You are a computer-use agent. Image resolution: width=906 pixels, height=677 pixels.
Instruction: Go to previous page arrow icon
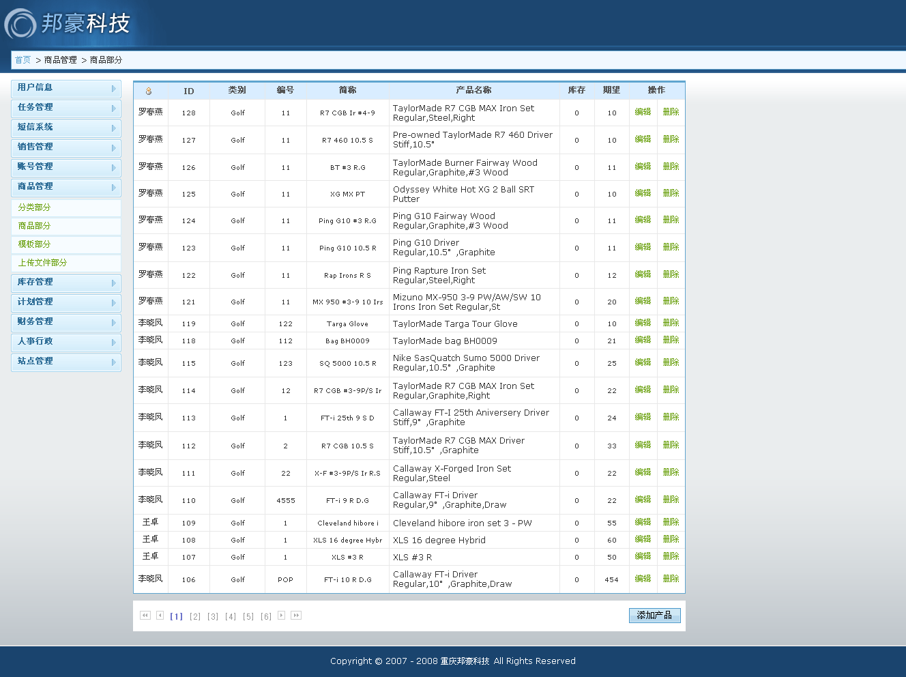click(160, 616)
